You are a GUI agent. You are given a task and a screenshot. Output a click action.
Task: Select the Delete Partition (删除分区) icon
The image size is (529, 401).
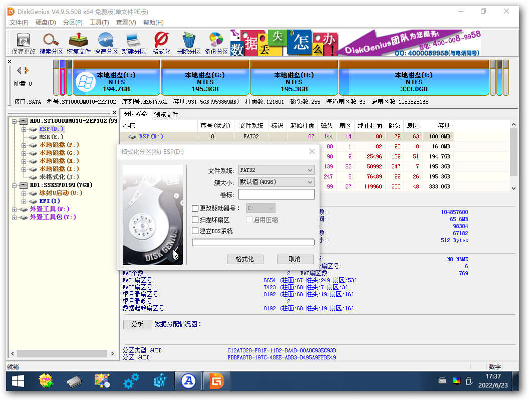coord(188,44)
